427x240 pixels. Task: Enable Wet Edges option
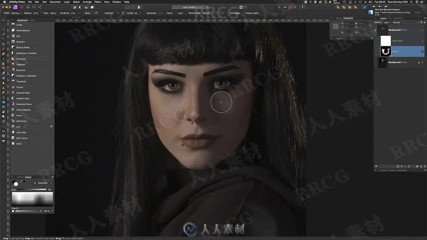235,13
